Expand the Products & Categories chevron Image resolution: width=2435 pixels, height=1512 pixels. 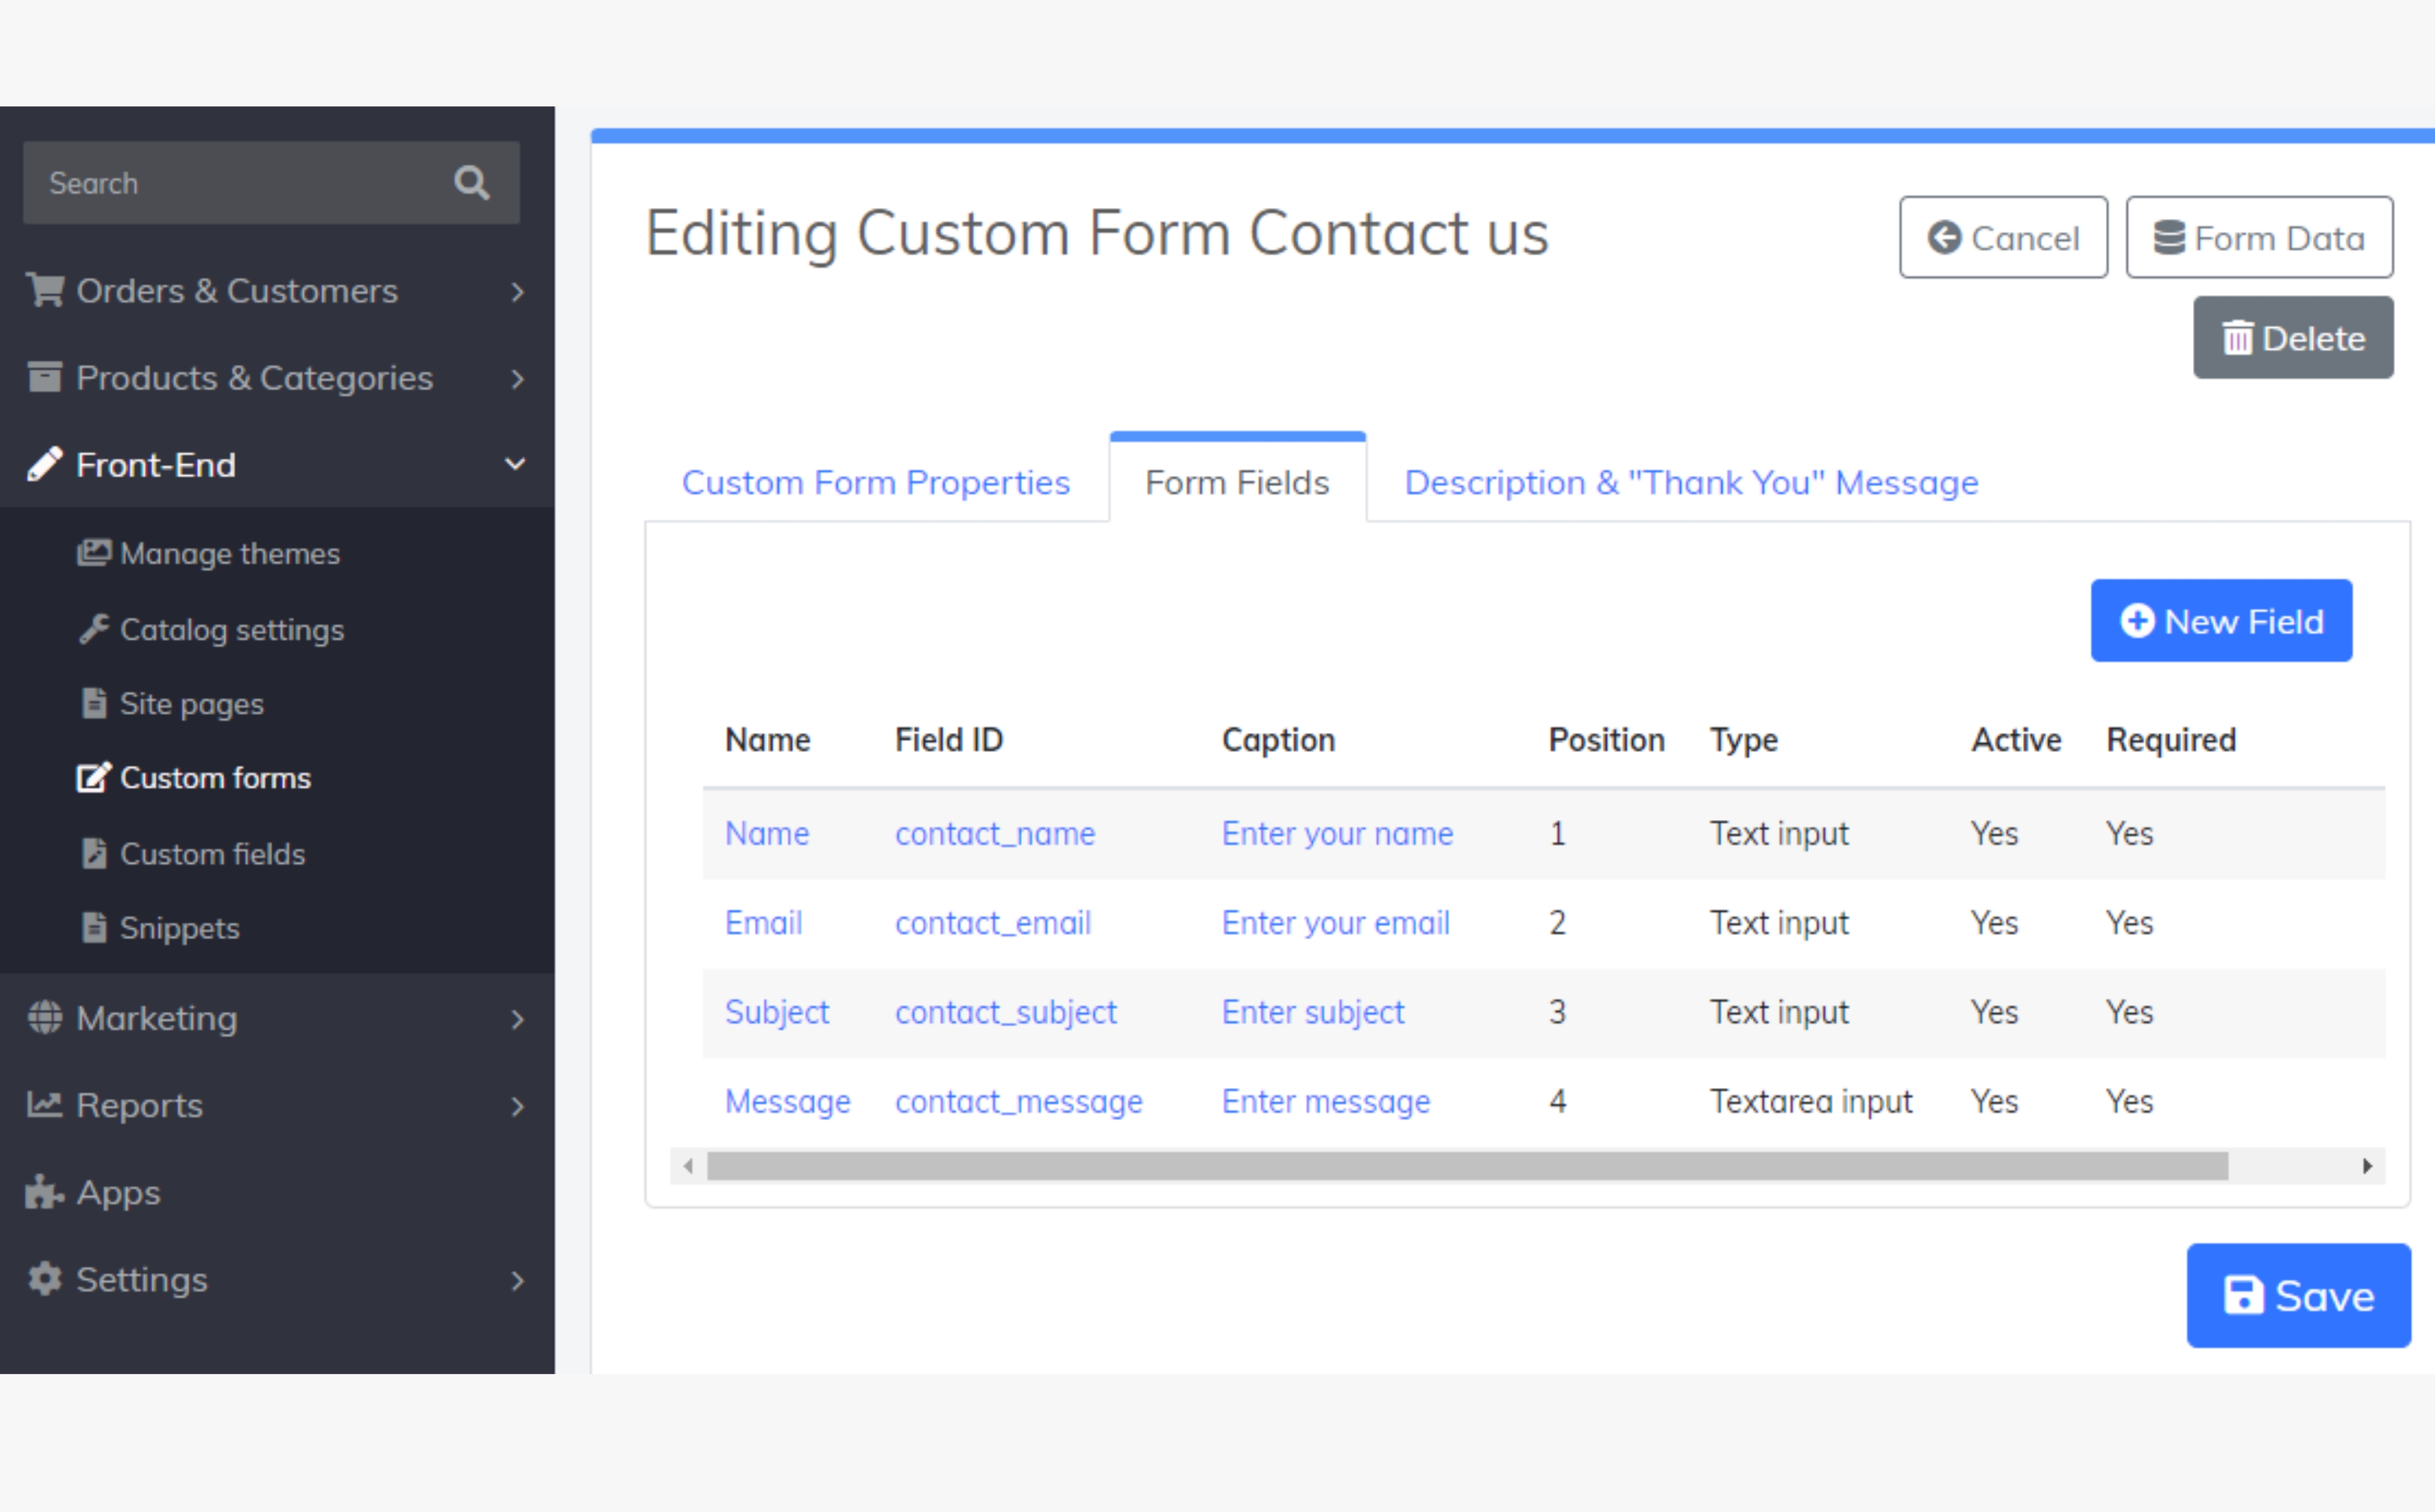(x=516, y=379)
